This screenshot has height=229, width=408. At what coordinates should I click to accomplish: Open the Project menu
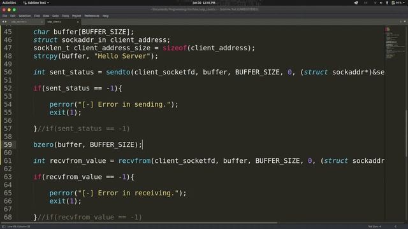(76, 16)
